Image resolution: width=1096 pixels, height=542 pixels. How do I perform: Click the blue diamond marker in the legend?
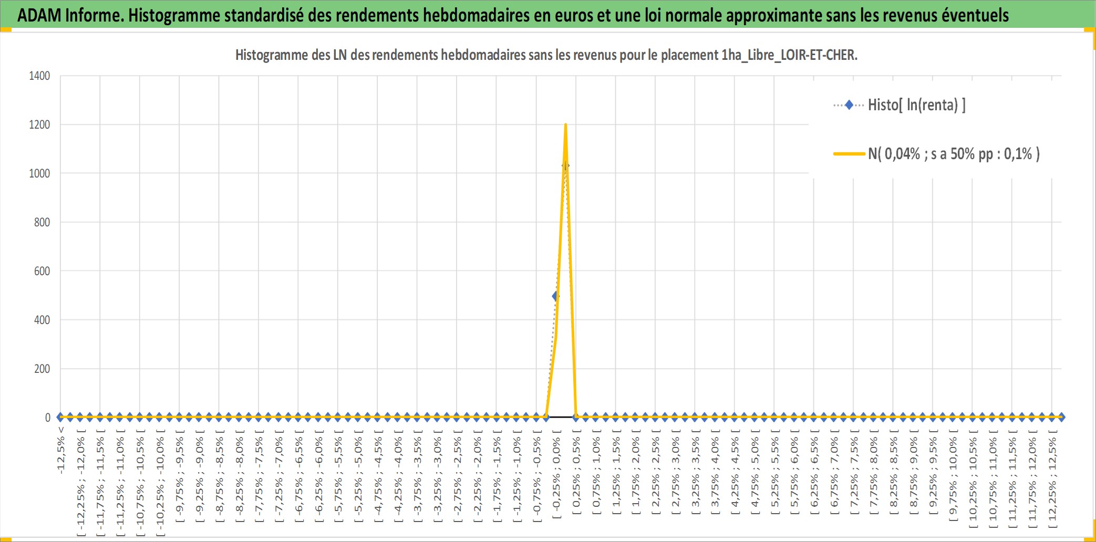[849, 105]
